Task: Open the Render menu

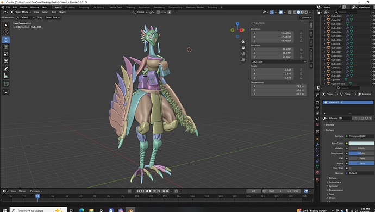Action: click(x=24, y=7)
